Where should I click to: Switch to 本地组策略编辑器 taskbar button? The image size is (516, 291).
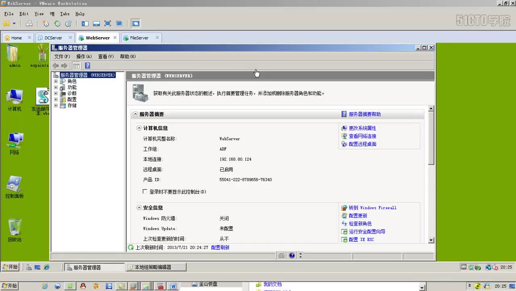coord(156,267)
